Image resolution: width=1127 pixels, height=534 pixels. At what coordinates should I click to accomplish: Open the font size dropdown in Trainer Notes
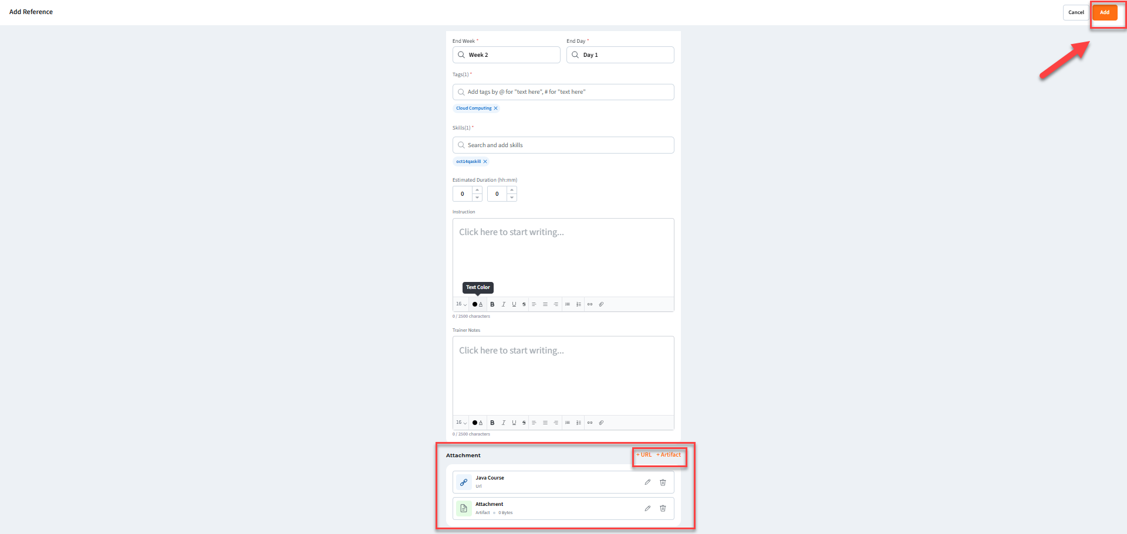pos(461,423)
